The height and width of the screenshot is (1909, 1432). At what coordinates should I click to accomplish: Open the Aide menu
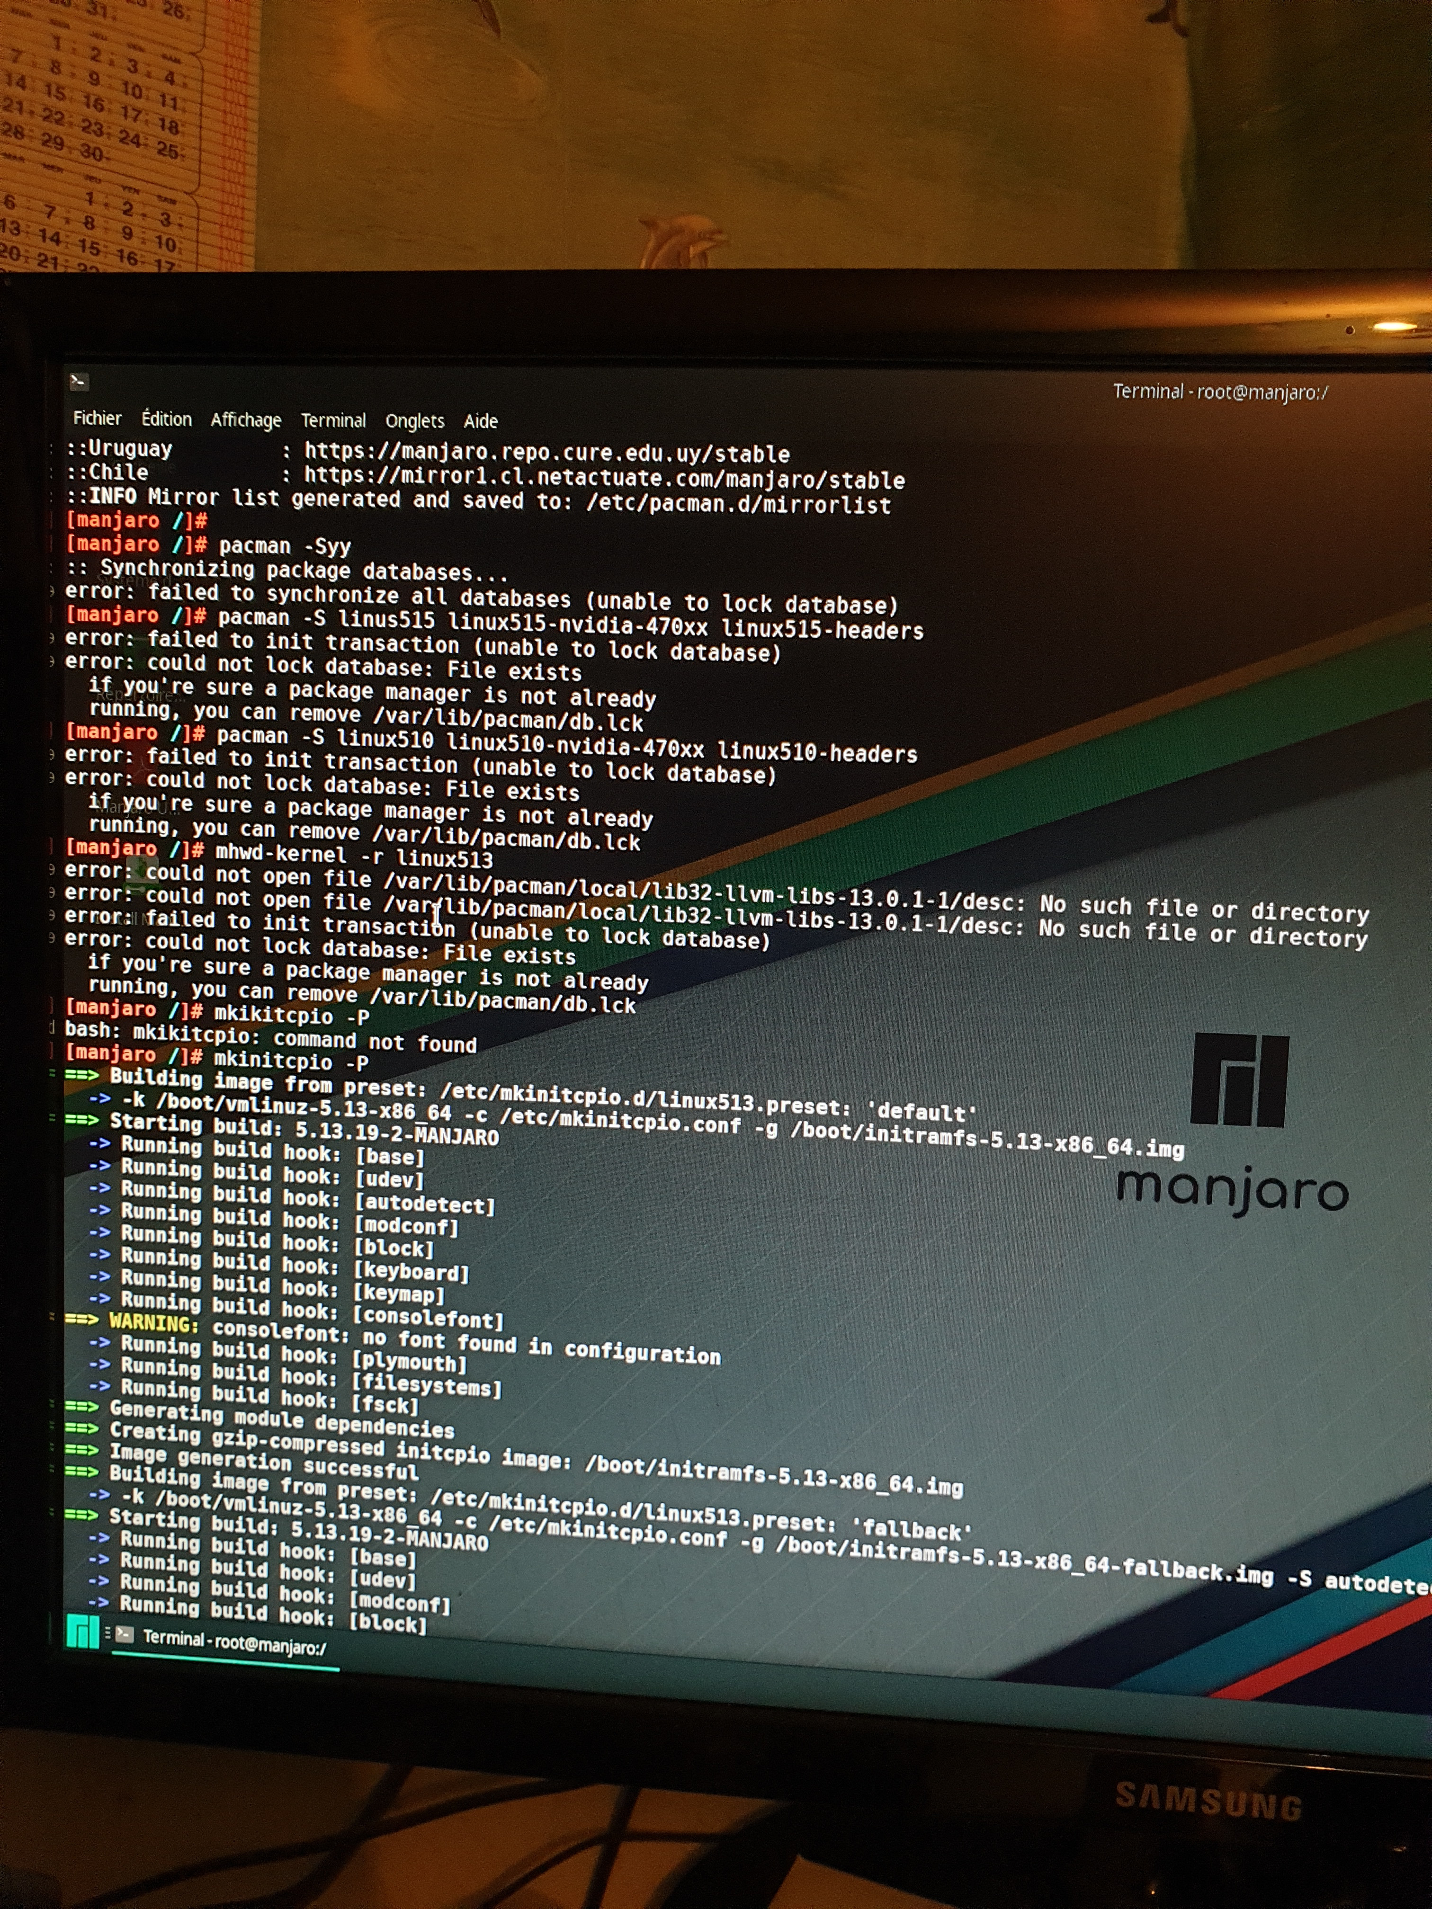pos(481,421)
